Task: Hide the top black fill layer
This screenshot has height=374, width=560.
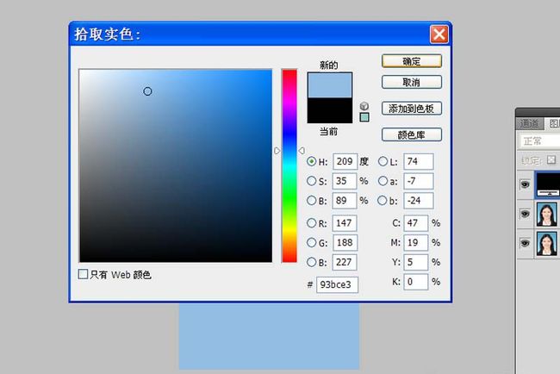Action: pyautogui.click(x=525, y=184)
